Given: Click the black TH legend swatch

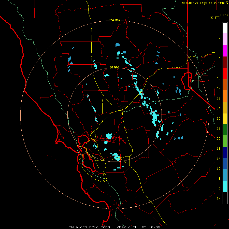Looking at the screenshot, I should [x=225, y=198].
